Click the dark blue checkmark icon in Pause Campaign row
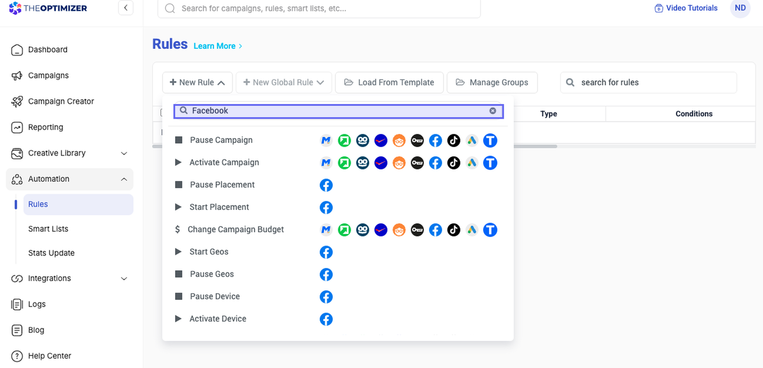The image size is (763, 368). (381, 140)
